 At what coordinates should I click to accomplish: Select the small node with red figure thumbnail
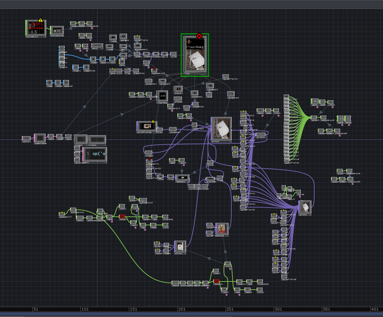[x=222, y=228]
